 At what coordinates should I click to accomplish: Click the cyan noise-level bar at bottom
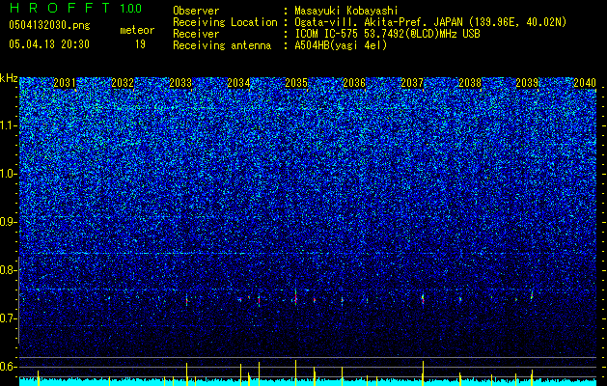(x=308, y=382)
